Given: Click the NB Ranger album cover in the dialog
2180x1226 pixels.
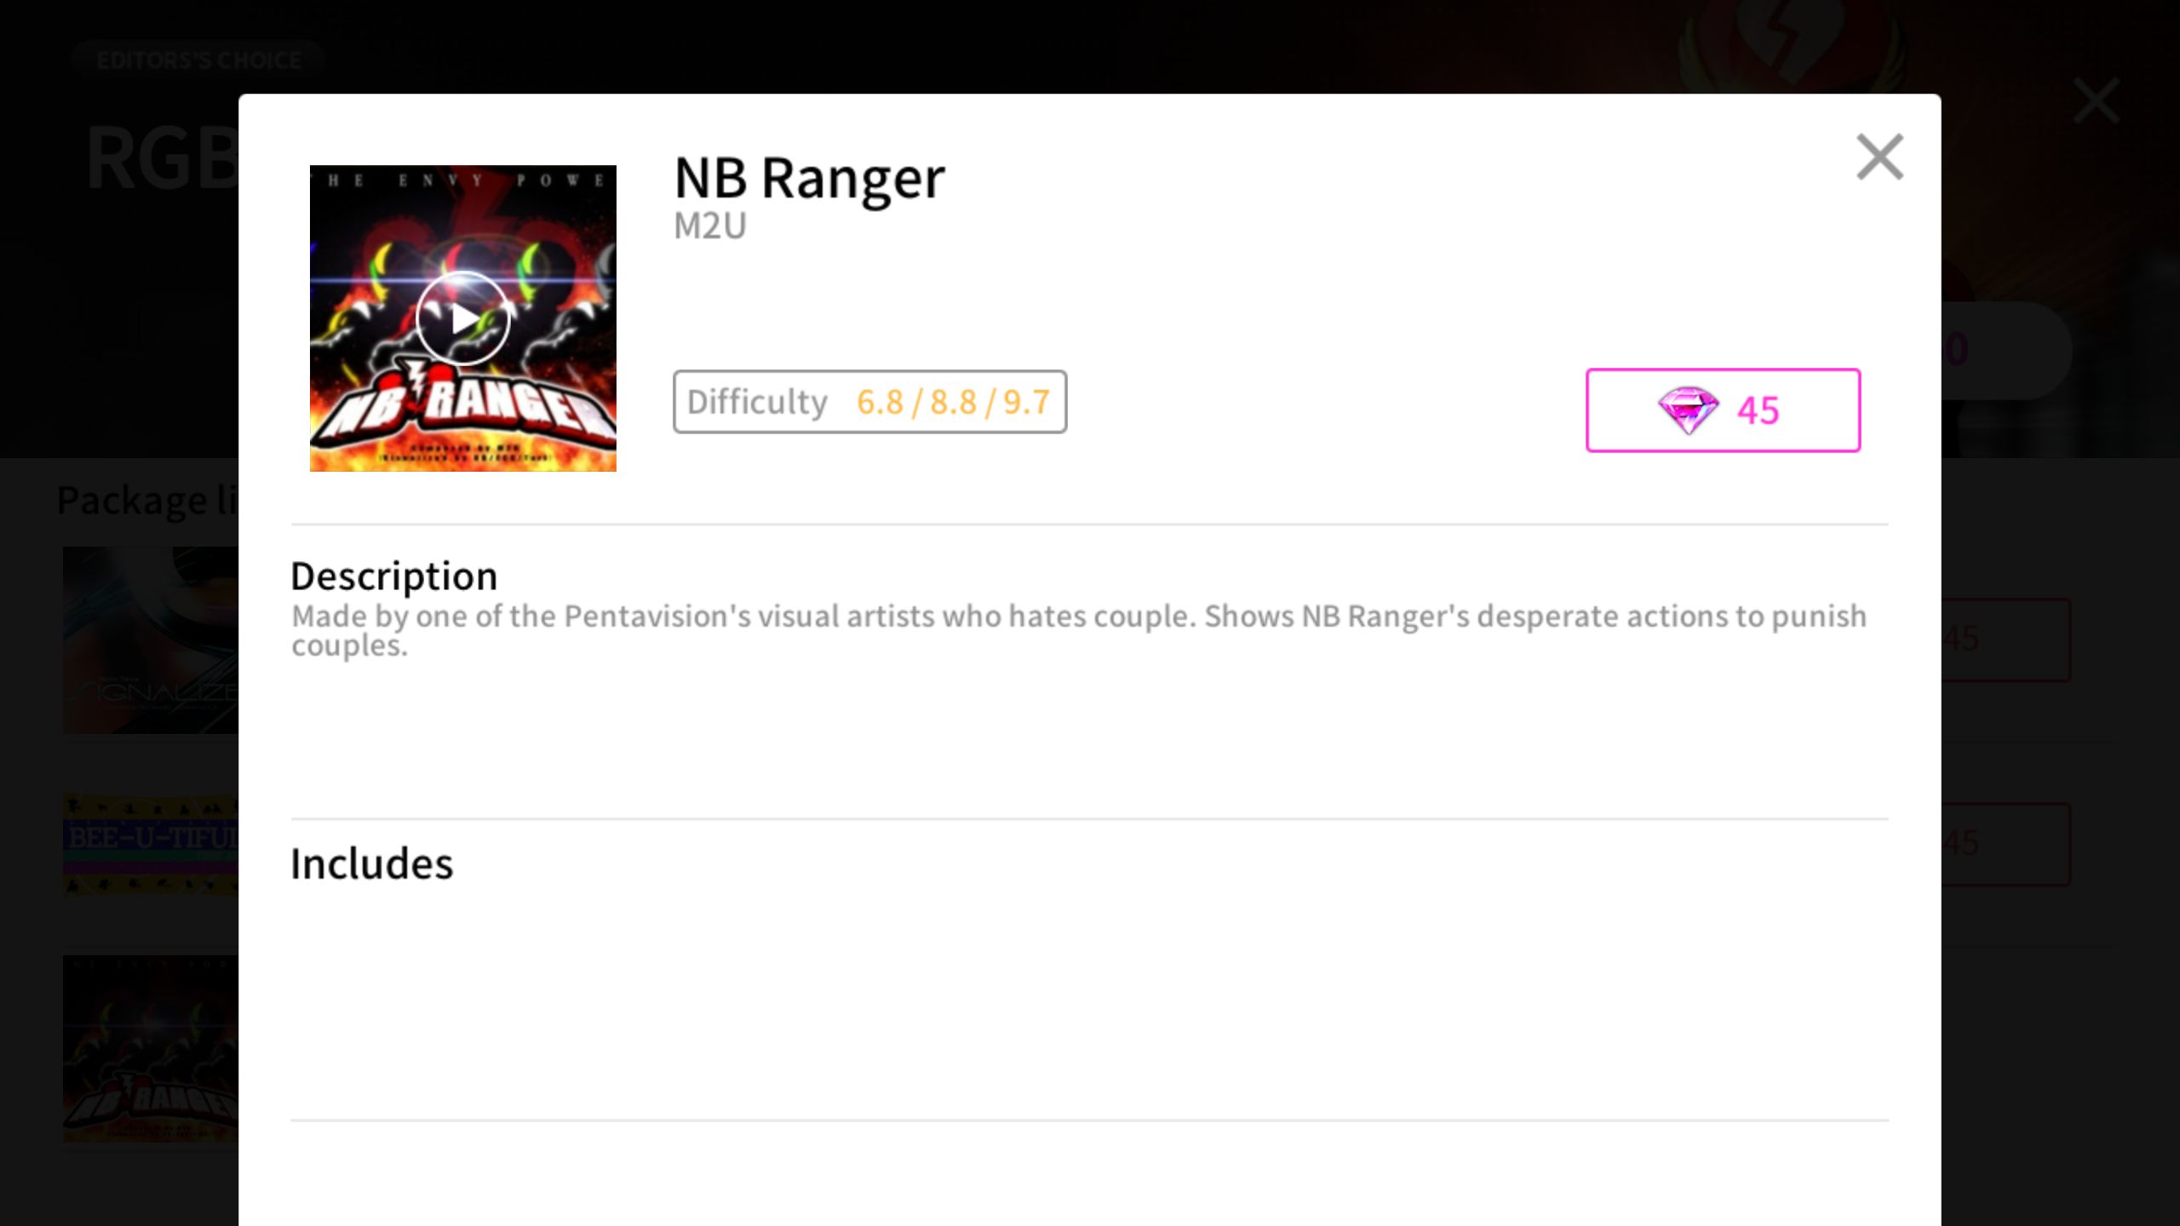Looking at the screenshot, I should [x=463, y=318].
